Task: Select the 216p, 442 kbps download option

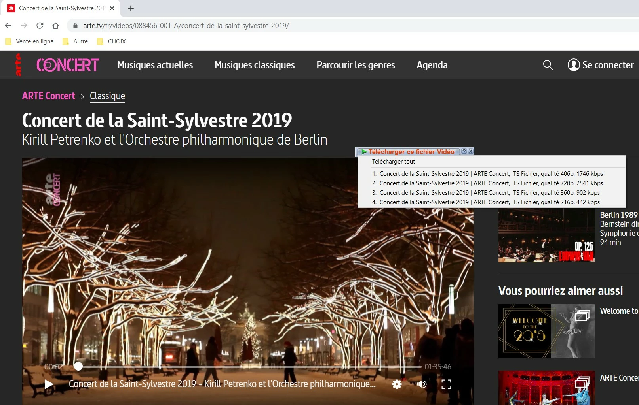Action: [492, 202]
